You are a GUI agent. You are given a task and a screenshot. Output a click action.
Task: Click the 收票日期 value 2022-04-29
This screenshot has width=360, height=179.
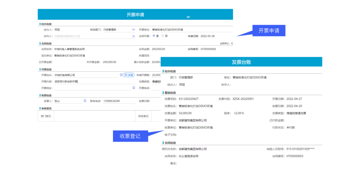pyautogui.click(x=294, y=106)
